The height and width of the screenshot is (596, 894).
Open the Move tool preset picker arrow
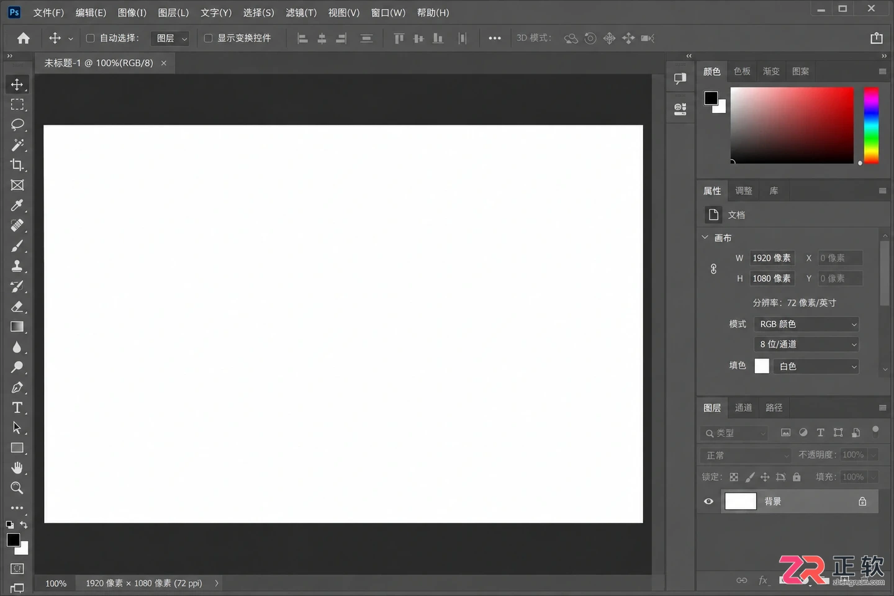point(70,38)
